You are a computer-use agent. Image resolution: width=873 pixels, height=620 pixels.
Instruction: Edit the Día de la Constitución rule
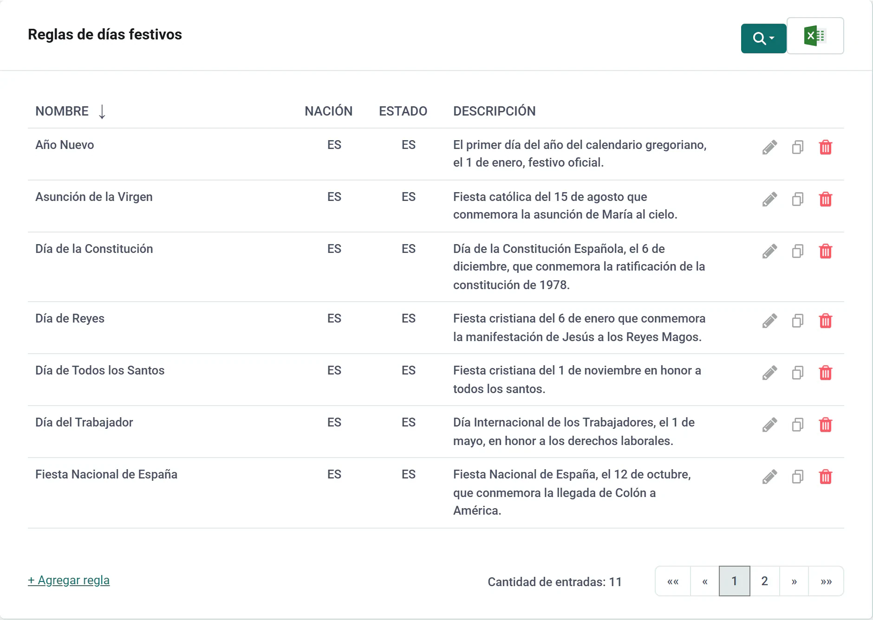click(769, 252)
